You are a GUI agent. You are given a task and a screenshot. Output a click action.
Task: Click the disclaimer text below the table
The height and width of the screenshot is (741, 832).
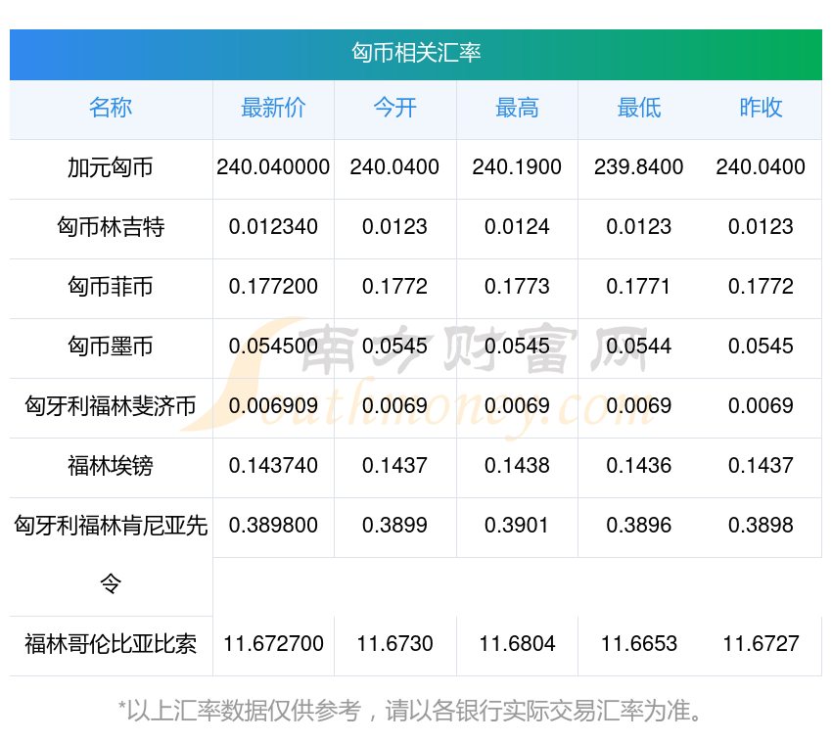pos(416,710)
